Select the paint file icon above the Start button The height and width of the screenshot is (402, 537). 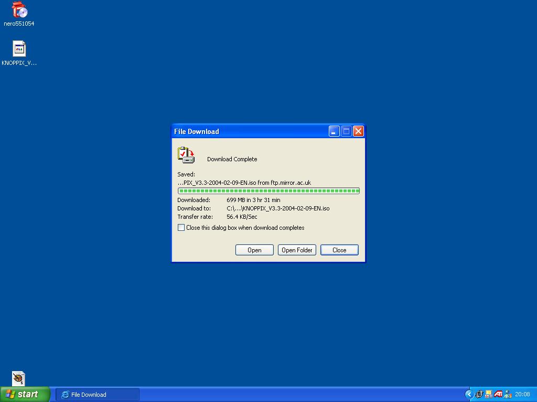(18, 378)
